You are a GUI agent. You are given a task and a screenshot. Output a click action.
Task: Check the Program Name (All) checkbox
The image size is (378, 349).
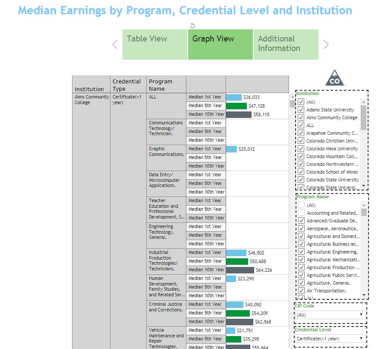(301, 205)
